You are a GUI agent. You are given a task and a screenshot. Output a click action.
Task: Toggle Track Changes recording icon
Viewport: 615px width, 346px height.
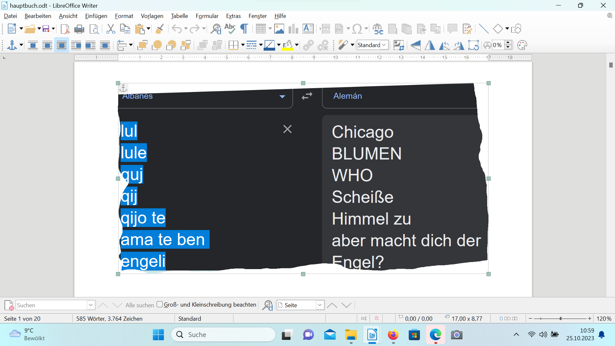467,29
